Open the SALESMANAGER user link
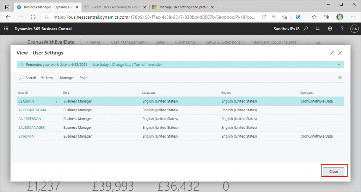Image resolution: width=361 pixels, height=192 pixels. coord(31,127)
